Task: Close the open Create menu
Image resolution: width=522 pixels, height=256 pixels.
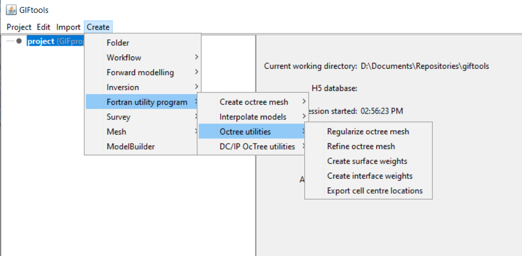Action: tap(98, 27)
